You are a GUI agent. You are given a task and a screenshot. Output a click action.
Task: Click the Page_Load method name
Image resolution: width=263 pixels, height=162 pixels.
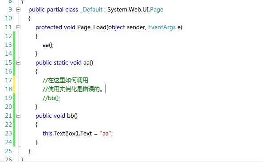[92, 27]
